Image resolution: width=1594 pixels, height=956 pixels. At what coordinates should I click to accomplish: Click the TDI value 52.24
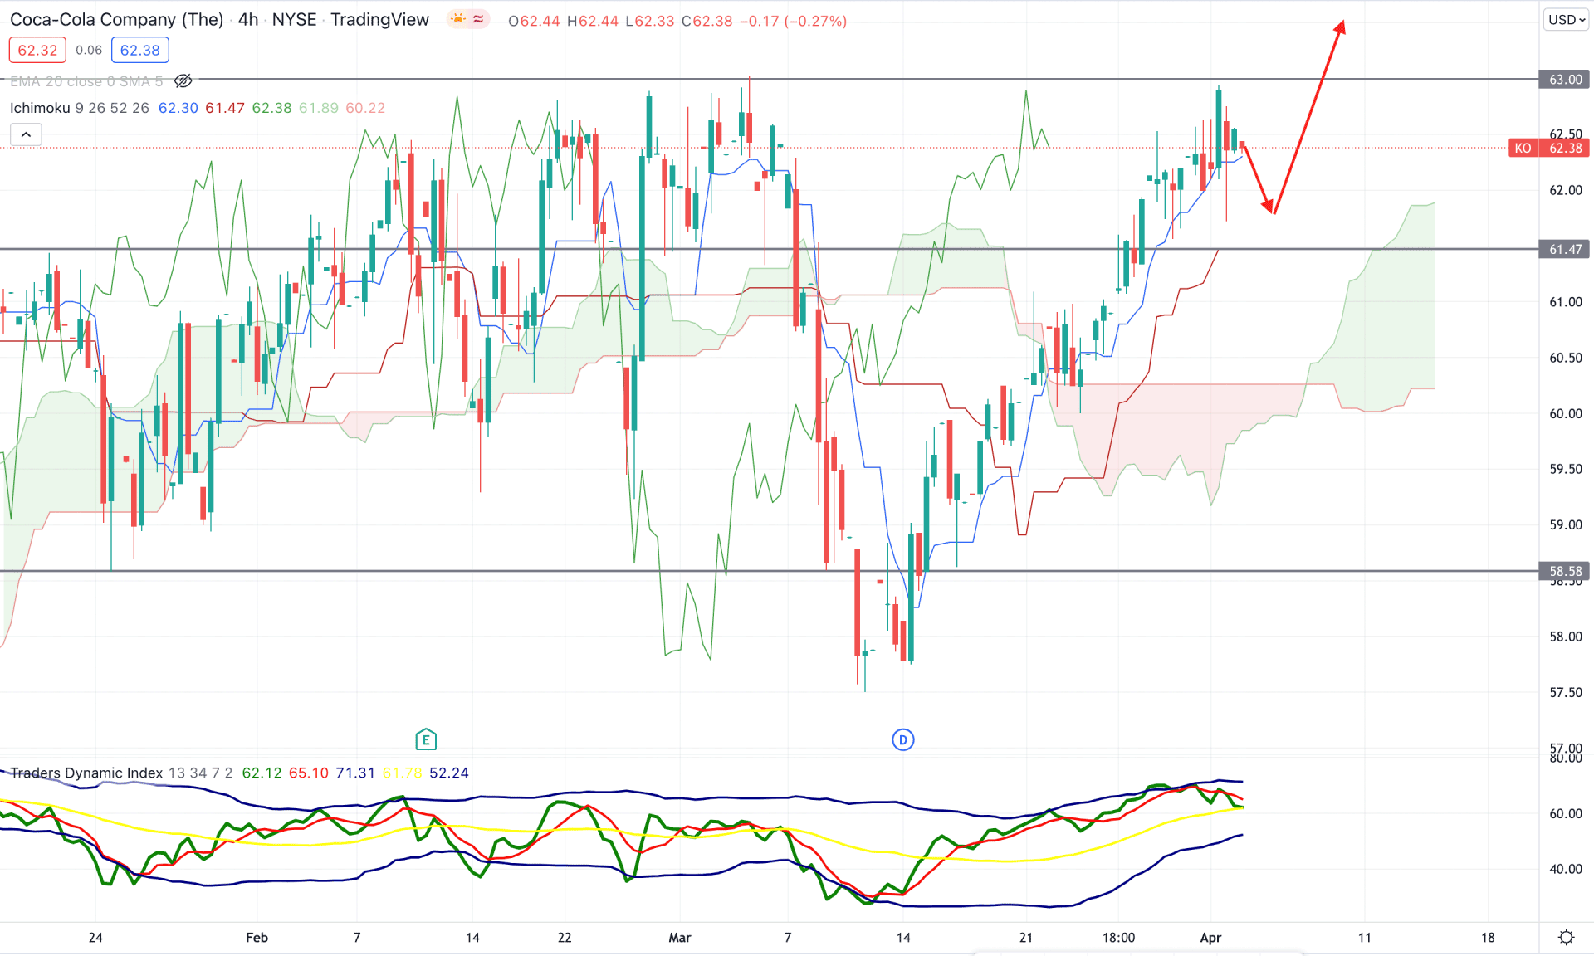tap(449, 773)
